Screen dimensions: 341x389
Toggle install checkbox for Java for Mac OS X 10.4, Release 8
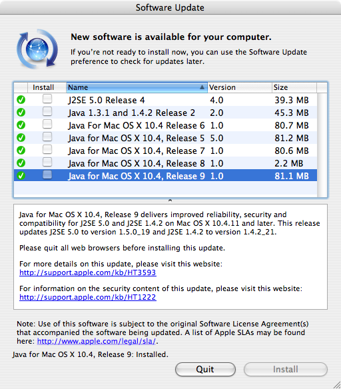coord(47,162)
